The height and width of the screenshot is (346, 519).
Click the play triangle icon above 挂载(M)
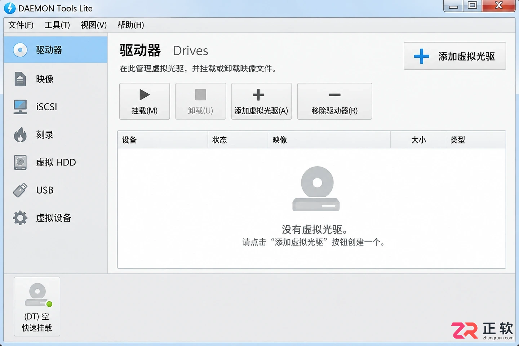[x=145, y=95]
